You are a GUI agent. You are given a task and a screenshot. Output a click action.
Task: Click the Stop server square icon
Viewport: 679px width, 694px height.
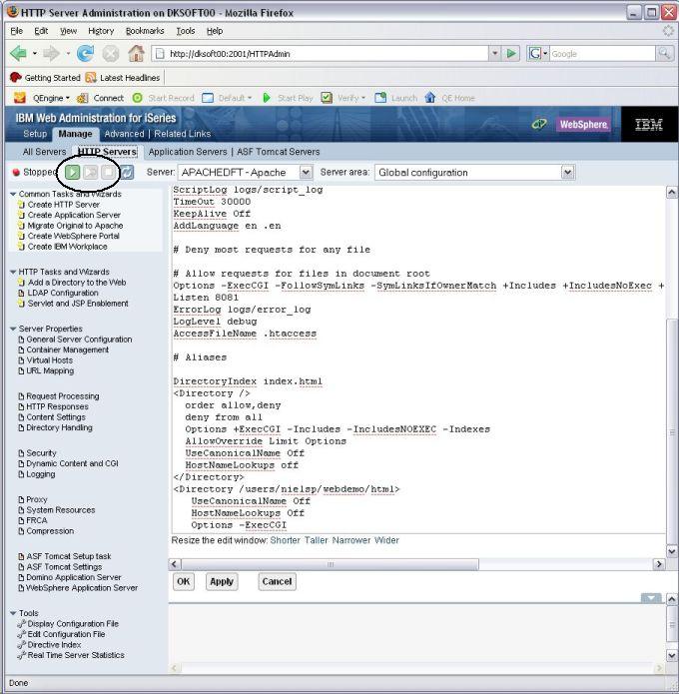(108, 172)
